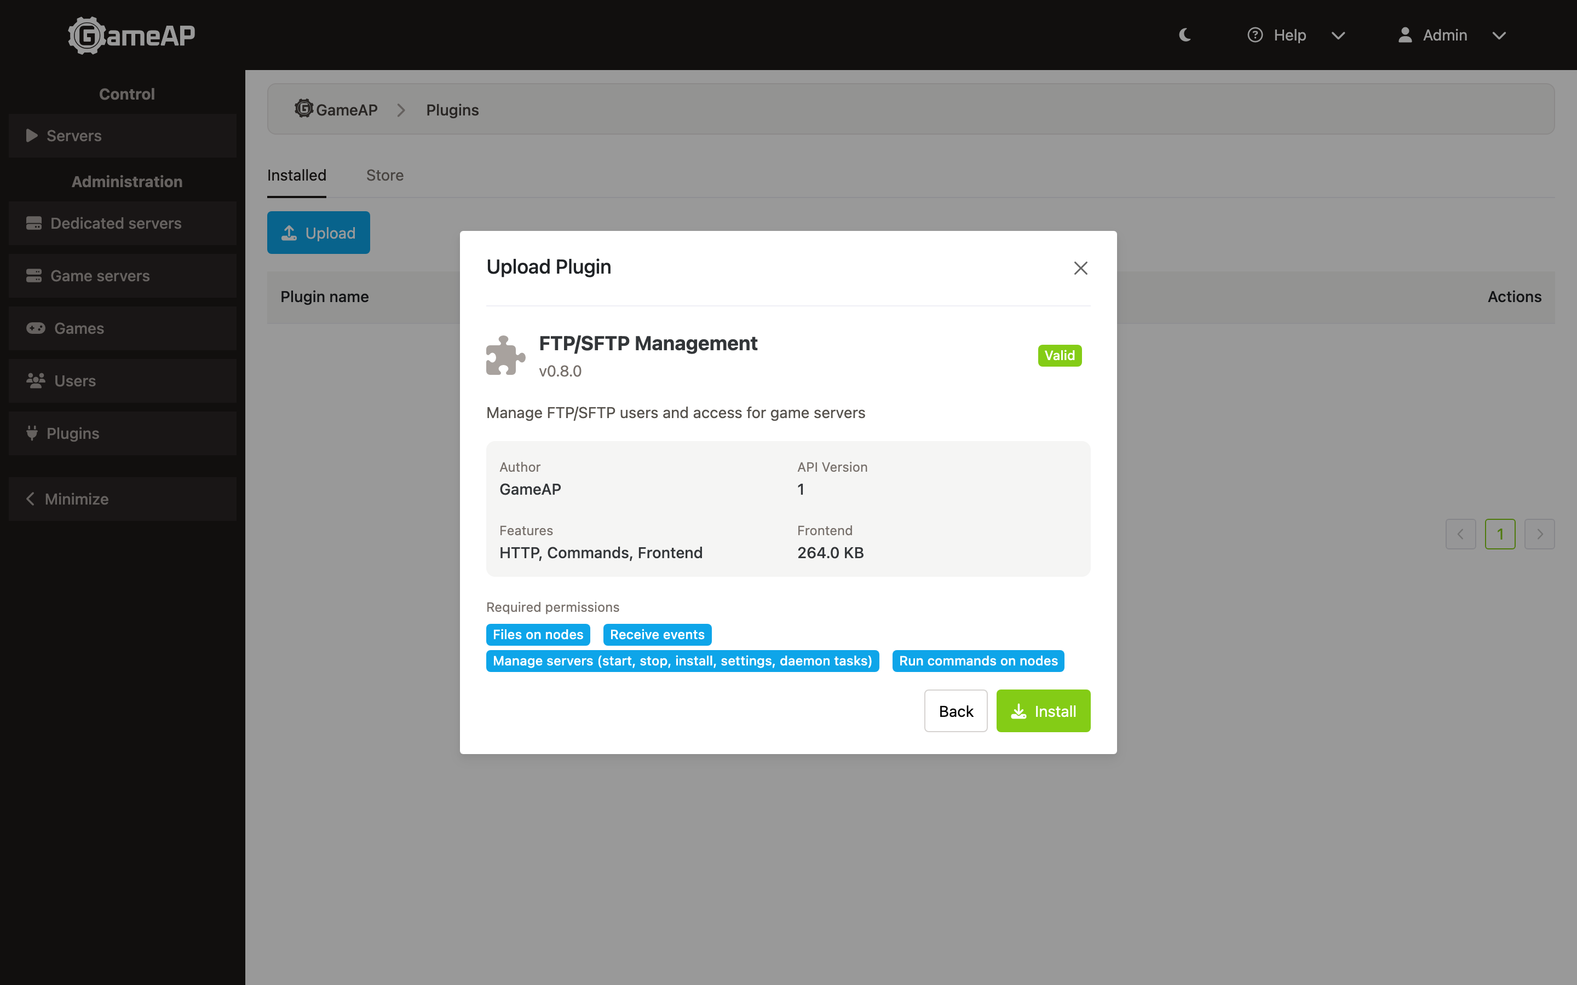Image resolution: width=1577 pixels, height=985 pixels.
Task: Click the Plugins plug icon
Action: (32, 433)
